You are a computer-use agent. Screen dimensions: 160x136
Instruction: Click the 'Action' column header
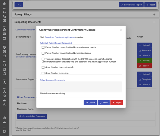coord(140,37)
